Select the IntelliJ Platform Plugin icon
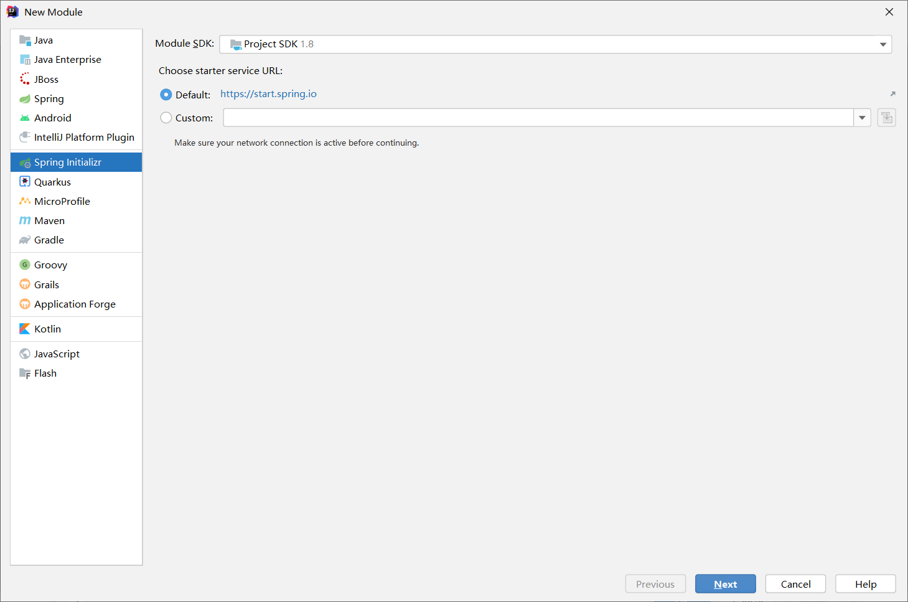 coord(25,137)
